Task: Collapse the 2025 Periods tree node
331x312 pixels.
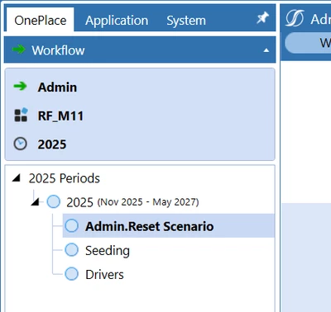Action: [17, 178]
